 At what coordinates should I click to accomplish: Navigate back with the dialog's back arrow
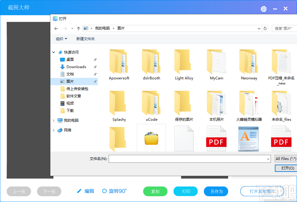[56, 28]
